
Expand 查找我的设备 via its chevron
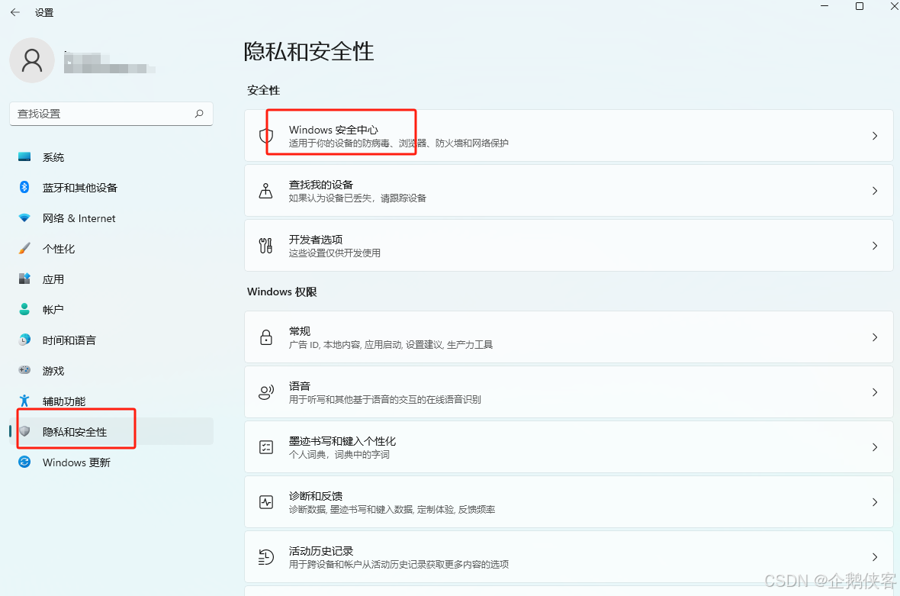pyautogui.click(x=875, y=191)
